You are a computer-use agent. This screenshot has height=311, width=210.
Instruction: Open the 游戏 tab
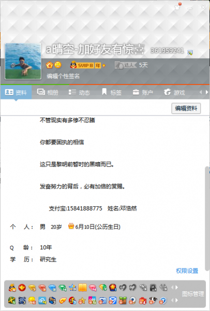pyautogui.click(x=174, y=92)
